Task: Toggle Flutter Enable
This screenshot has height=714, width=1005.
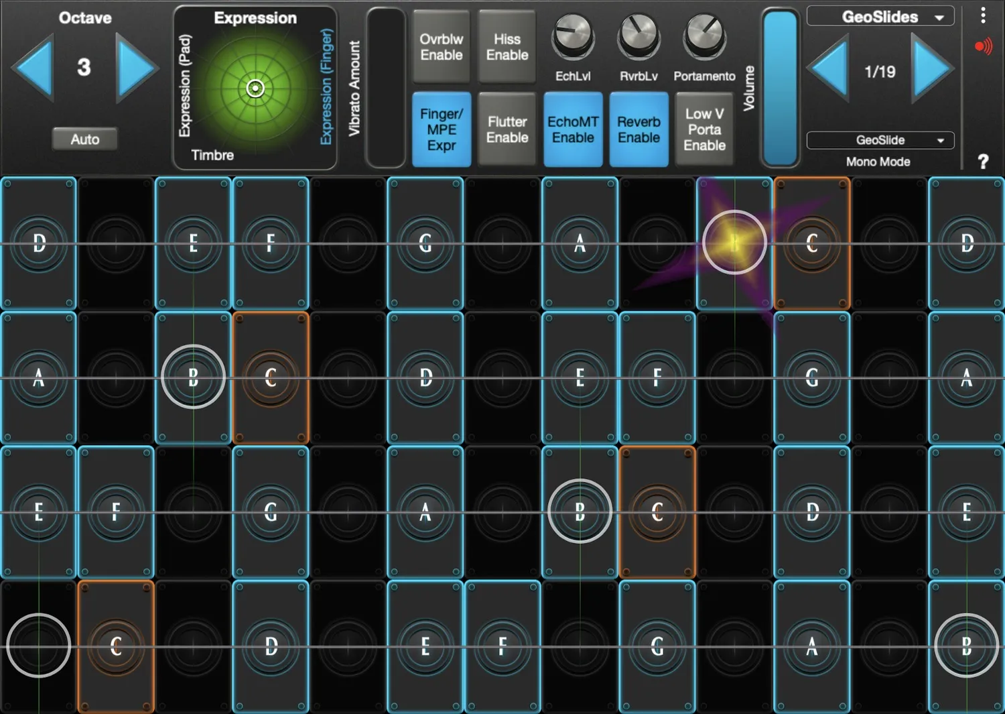Action: tap(507, 129)
